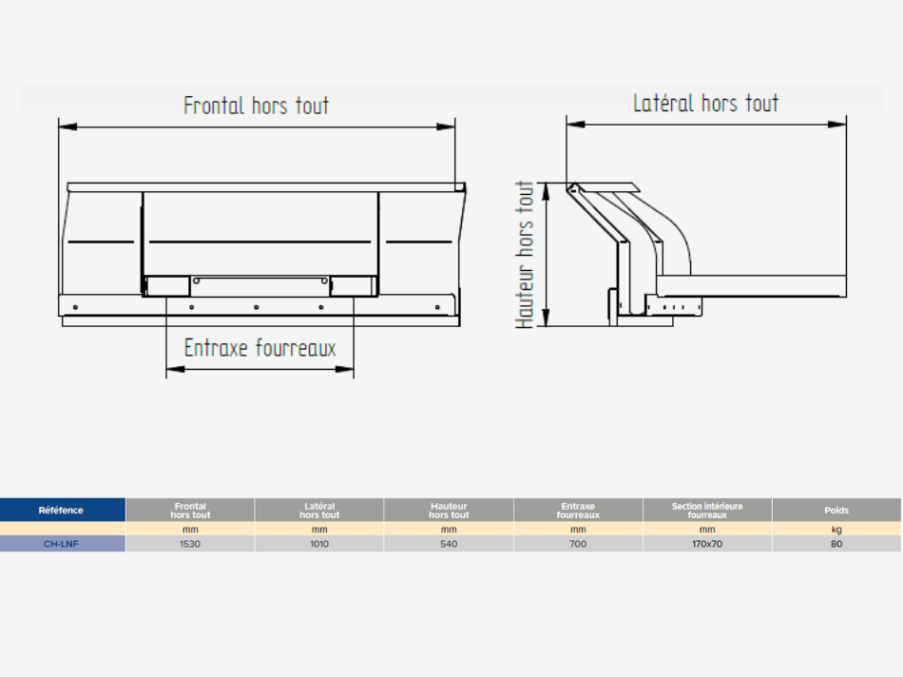The image size is (903, 677).
Task: Click the Frontal hors tout drawing label
Action: tap(257, 105)
